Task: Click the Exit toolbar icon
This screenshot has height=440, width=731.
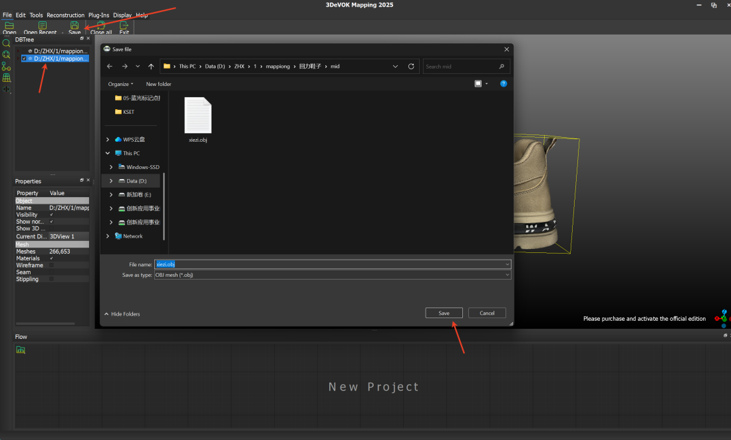Action: (x=124, y=25)
